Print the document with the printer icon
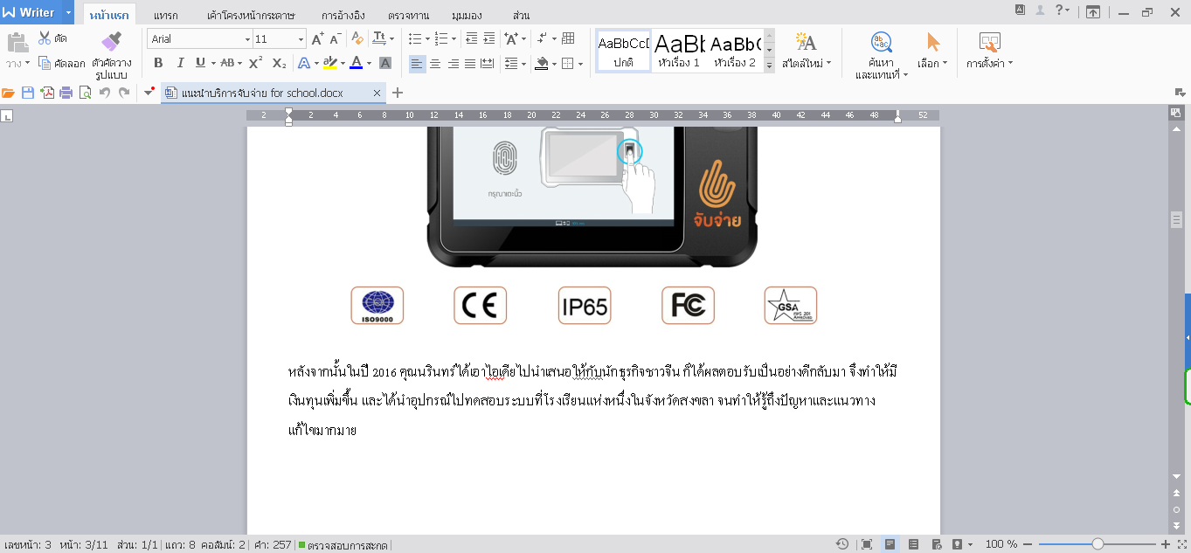 click(66, 93)
